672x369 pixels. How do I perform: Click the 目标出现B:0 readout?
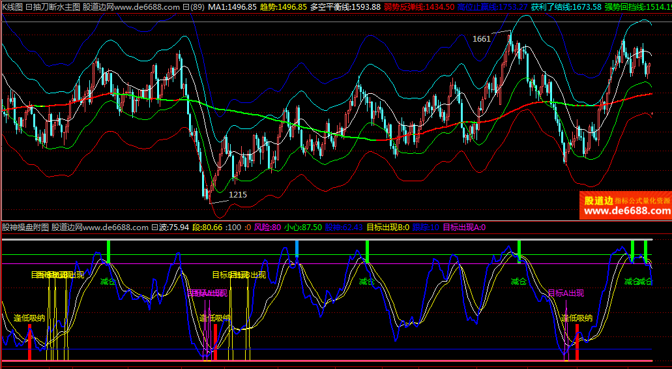pos(388,227)
